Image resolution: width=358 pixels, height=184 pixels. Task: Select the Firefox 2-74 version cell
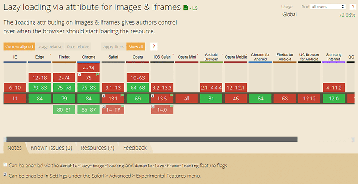[x=64, y=78]
